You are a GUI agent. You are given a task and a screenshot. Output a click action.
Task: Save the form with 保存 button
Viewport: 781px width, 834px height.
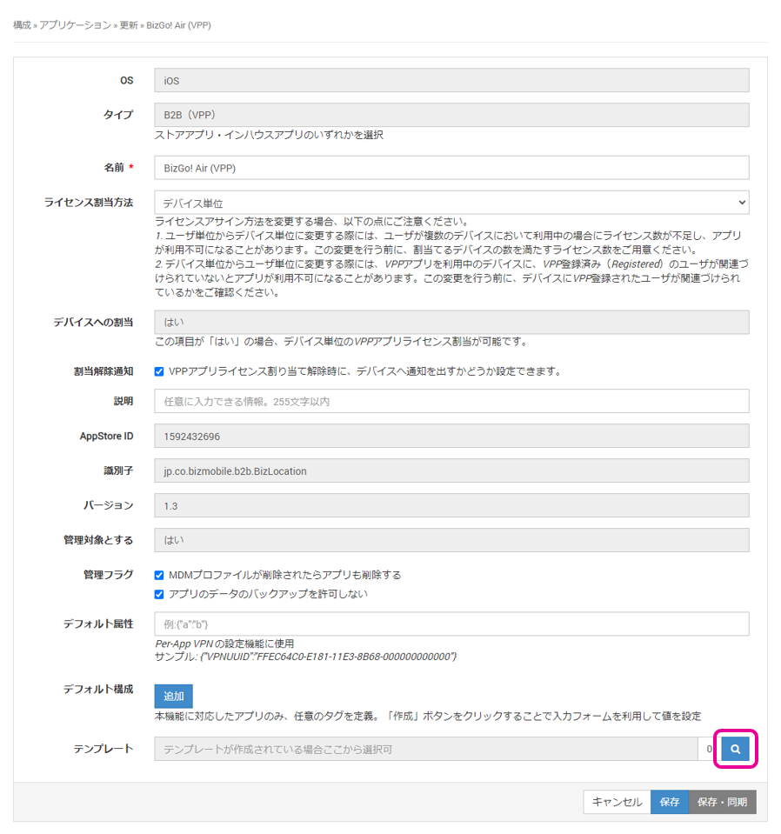click(669, 802)
